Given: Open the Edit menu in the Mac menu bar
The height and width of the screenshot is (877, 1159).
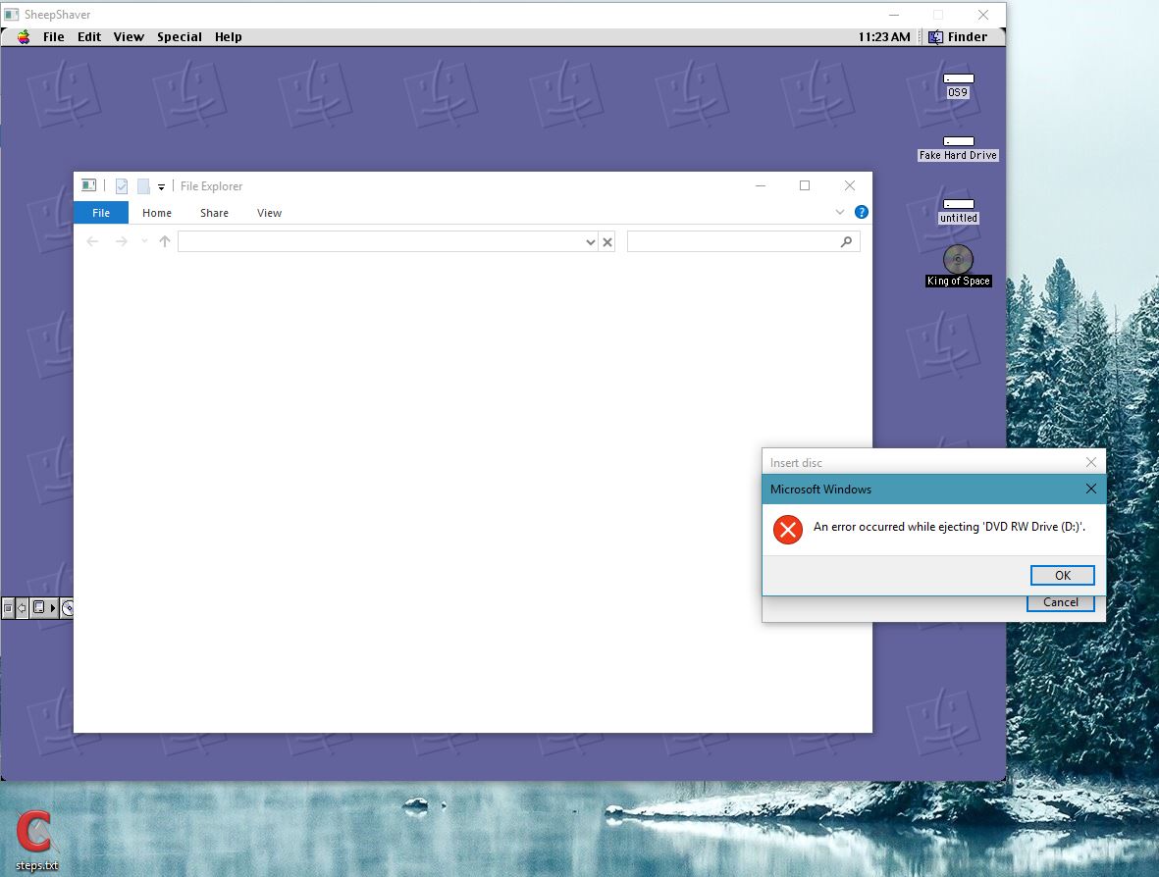Looking at the screenshot, I should [x=89, y=37].
